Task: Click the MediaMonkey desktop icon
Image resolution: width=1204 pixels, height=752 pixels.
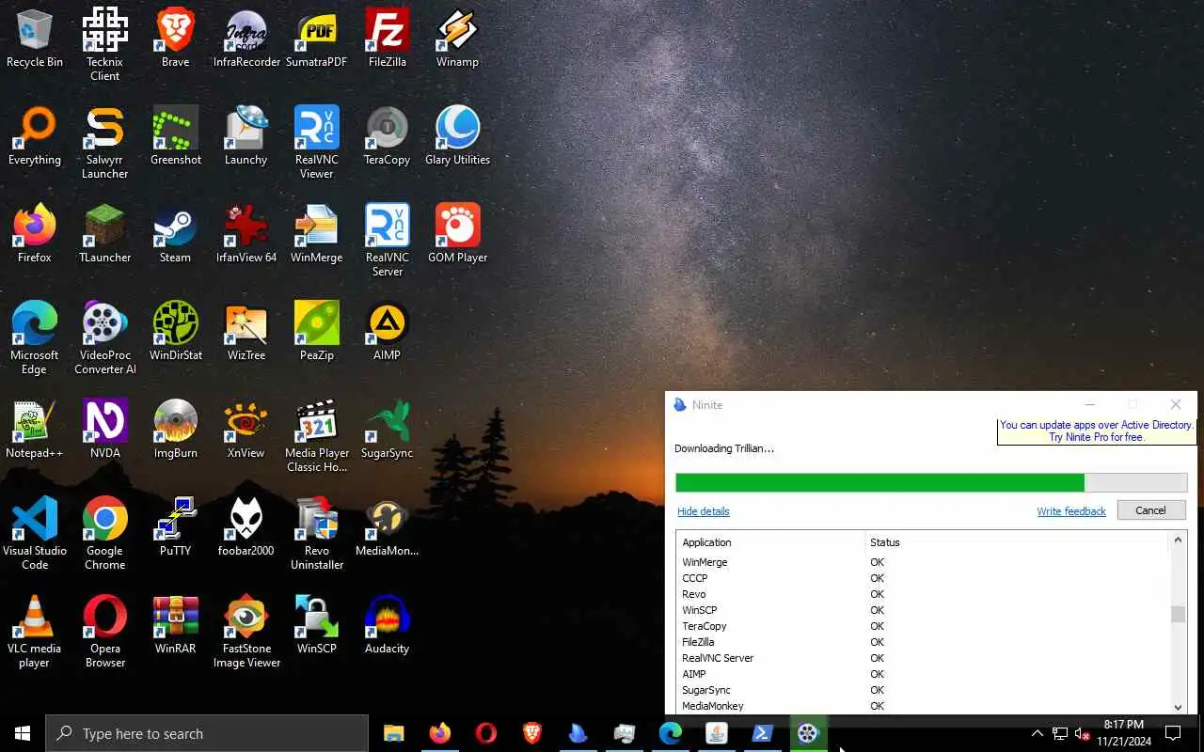Action: click(x=388, y=528)
